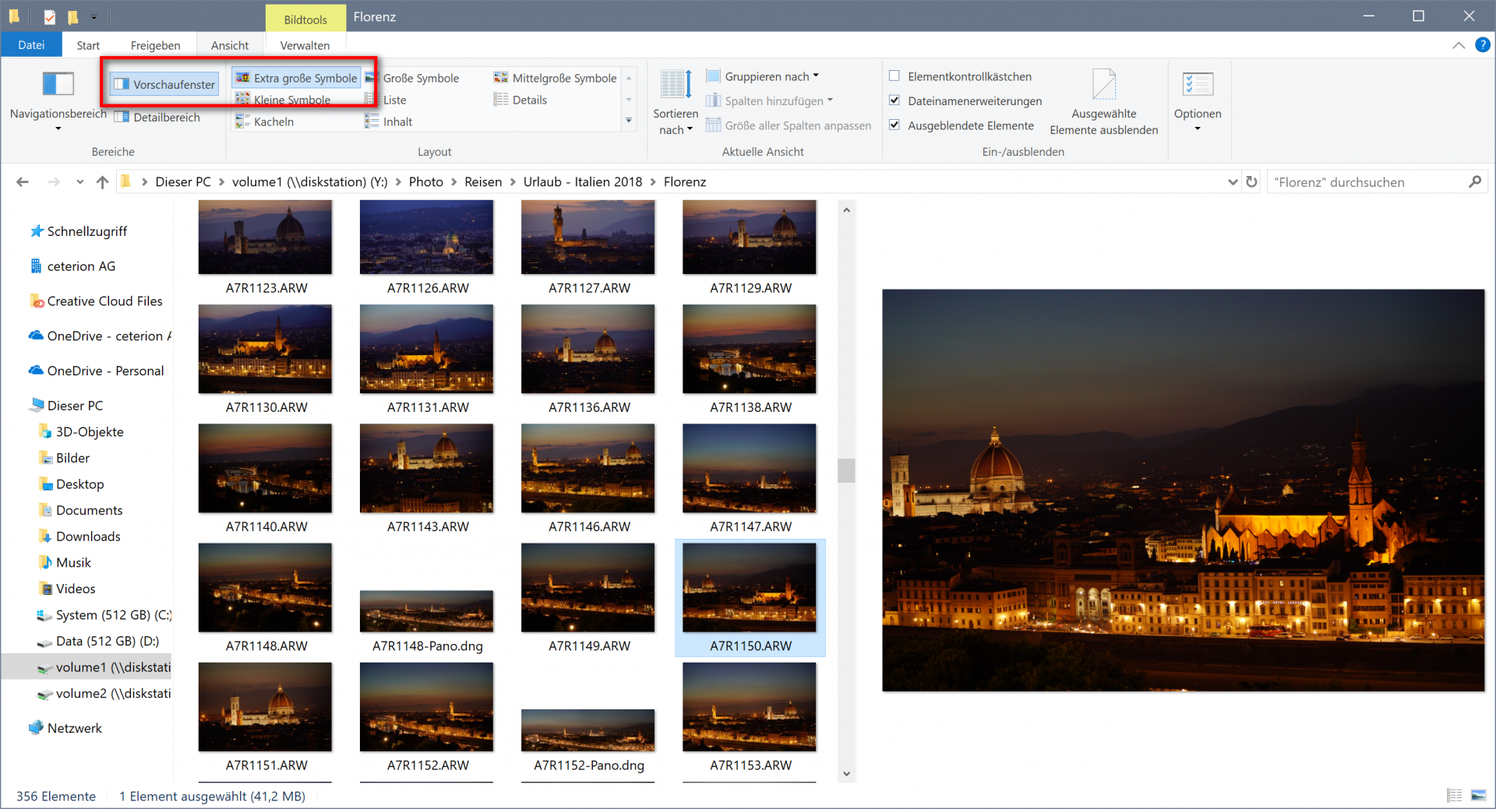Disable Ausgeblendete Elemente

pyautogui.click(x=895, y=125)
